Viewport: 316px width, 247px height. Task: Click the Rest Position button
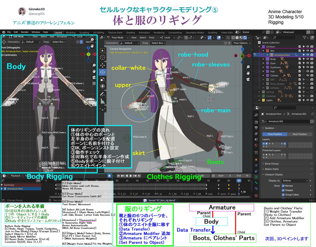[300, 134]
